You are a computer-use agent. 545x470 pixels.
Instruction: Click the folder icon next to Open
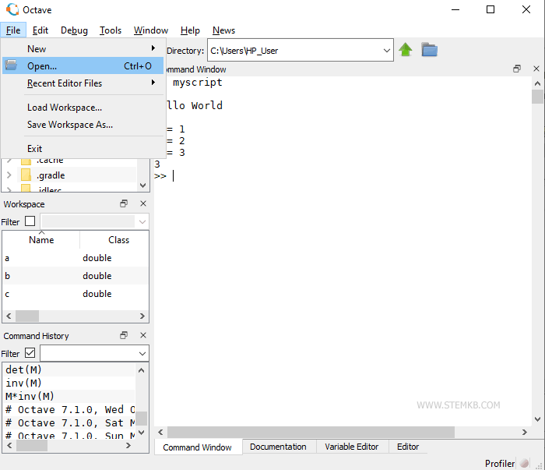[x=11, y=66]
